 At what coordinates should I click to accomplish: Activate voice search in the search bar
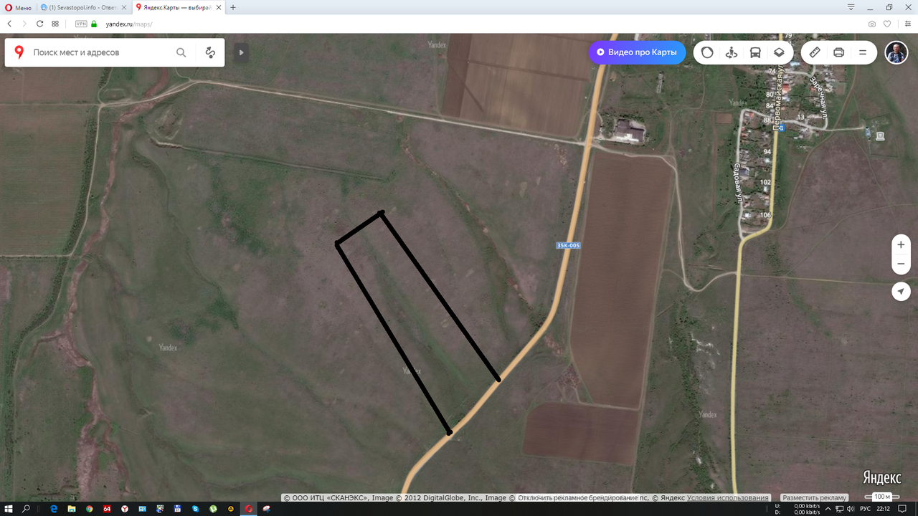(x=209, y=52)
